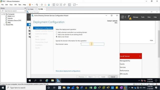Image resolution: width=160 pixels, height=90 pixels.
Task: Open the VMware File menu
Action: coord(2,5)
